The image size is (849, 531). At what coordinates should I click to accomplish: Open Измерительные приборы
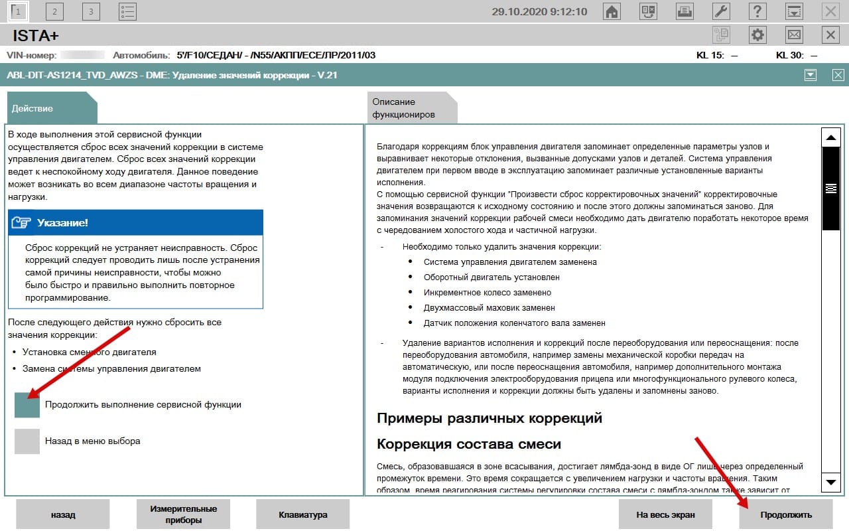point(183,514)
